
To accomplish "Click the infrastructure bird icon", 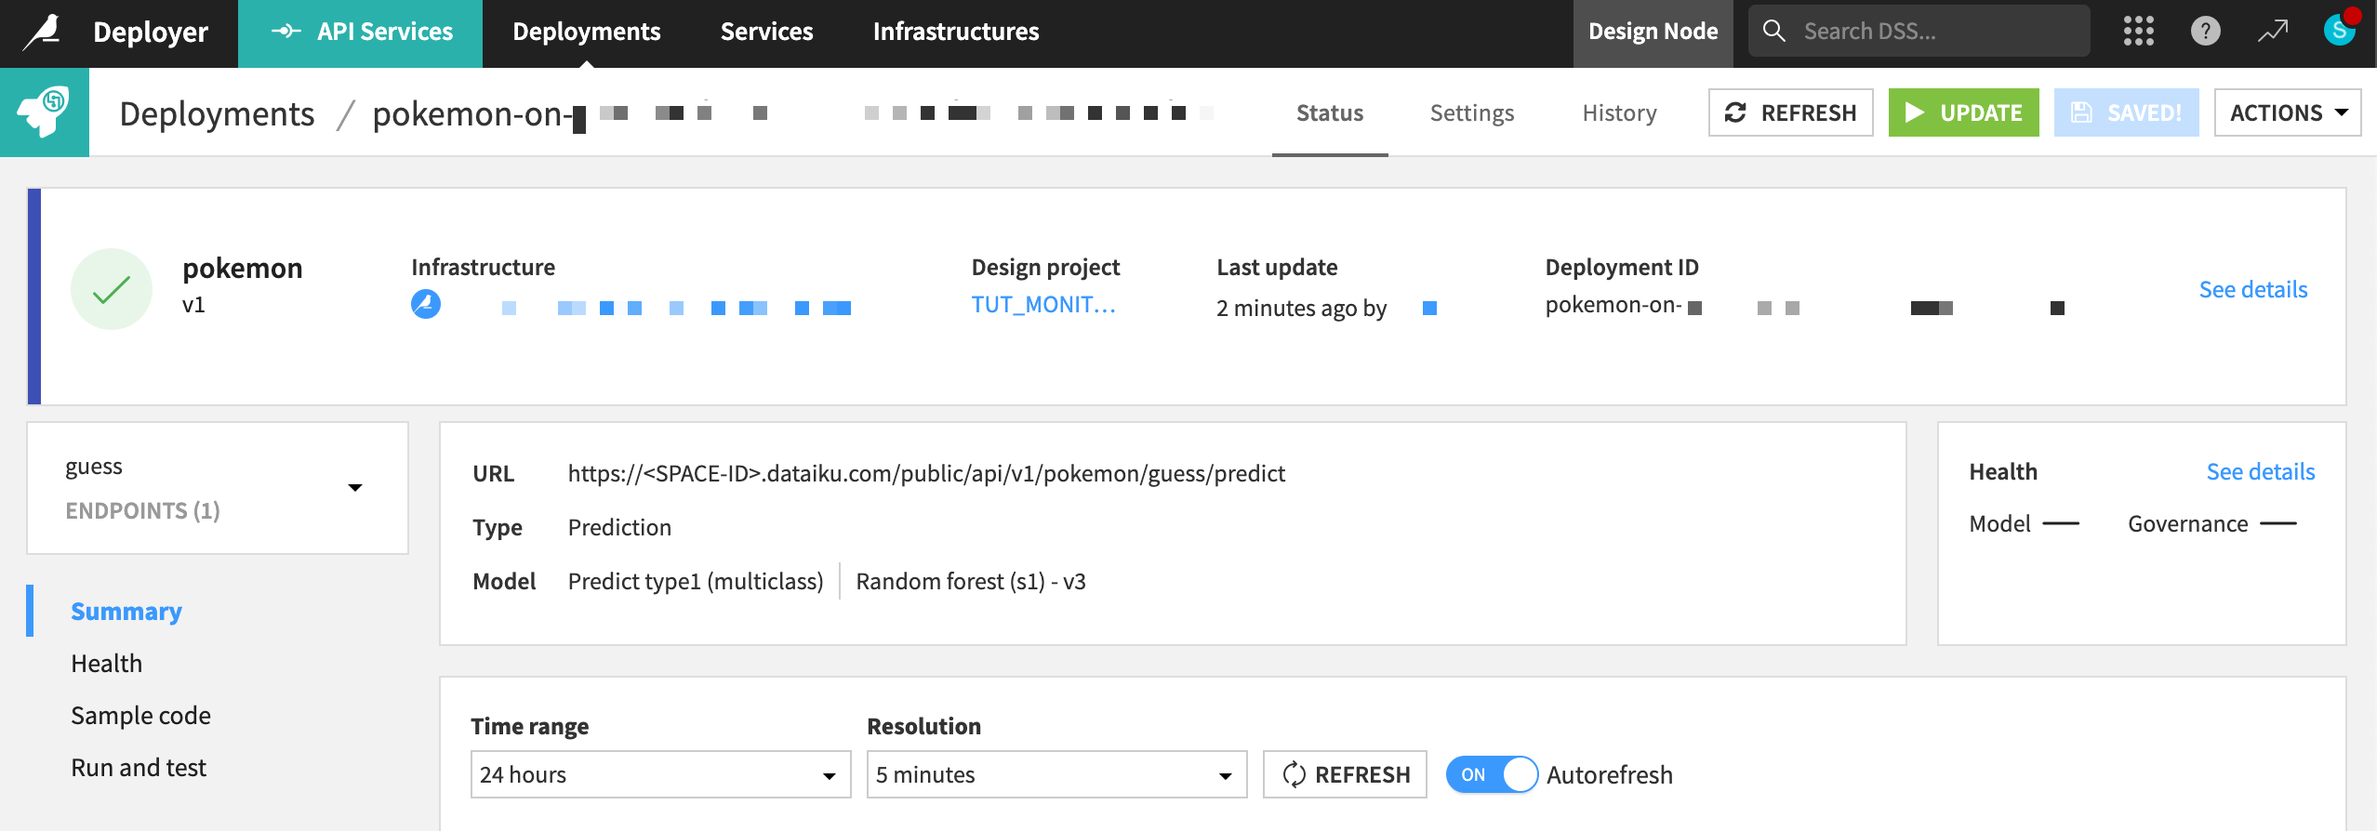I will pyautogui.click(x=426, y=304).
